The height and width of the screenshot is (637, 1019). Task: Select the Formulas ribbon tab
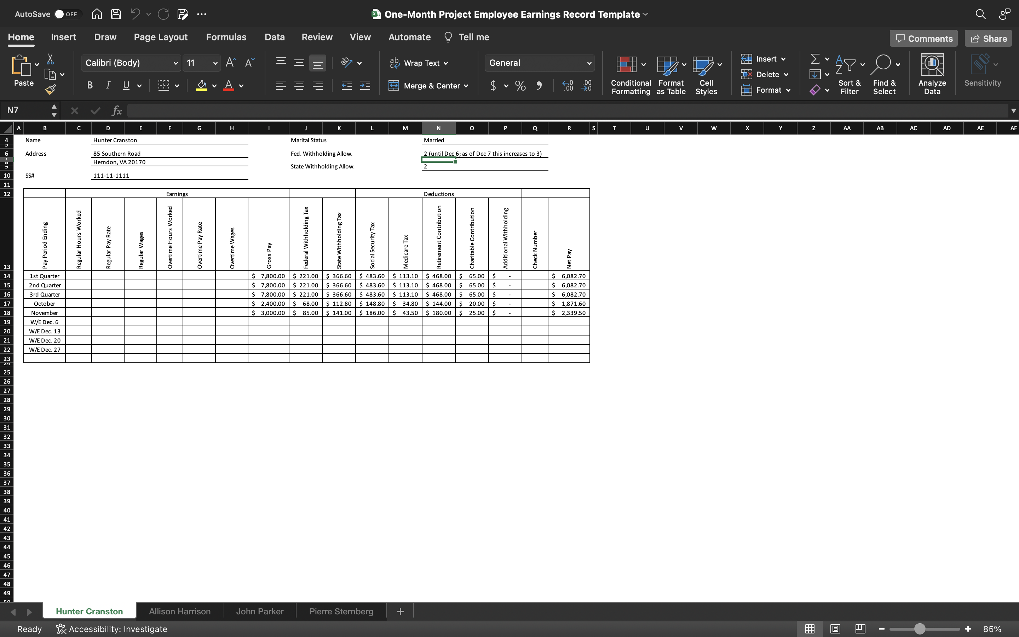225,37
